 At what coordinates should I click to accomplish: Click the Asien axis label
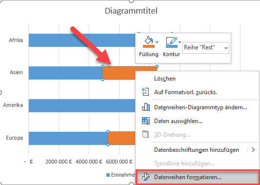16,73
